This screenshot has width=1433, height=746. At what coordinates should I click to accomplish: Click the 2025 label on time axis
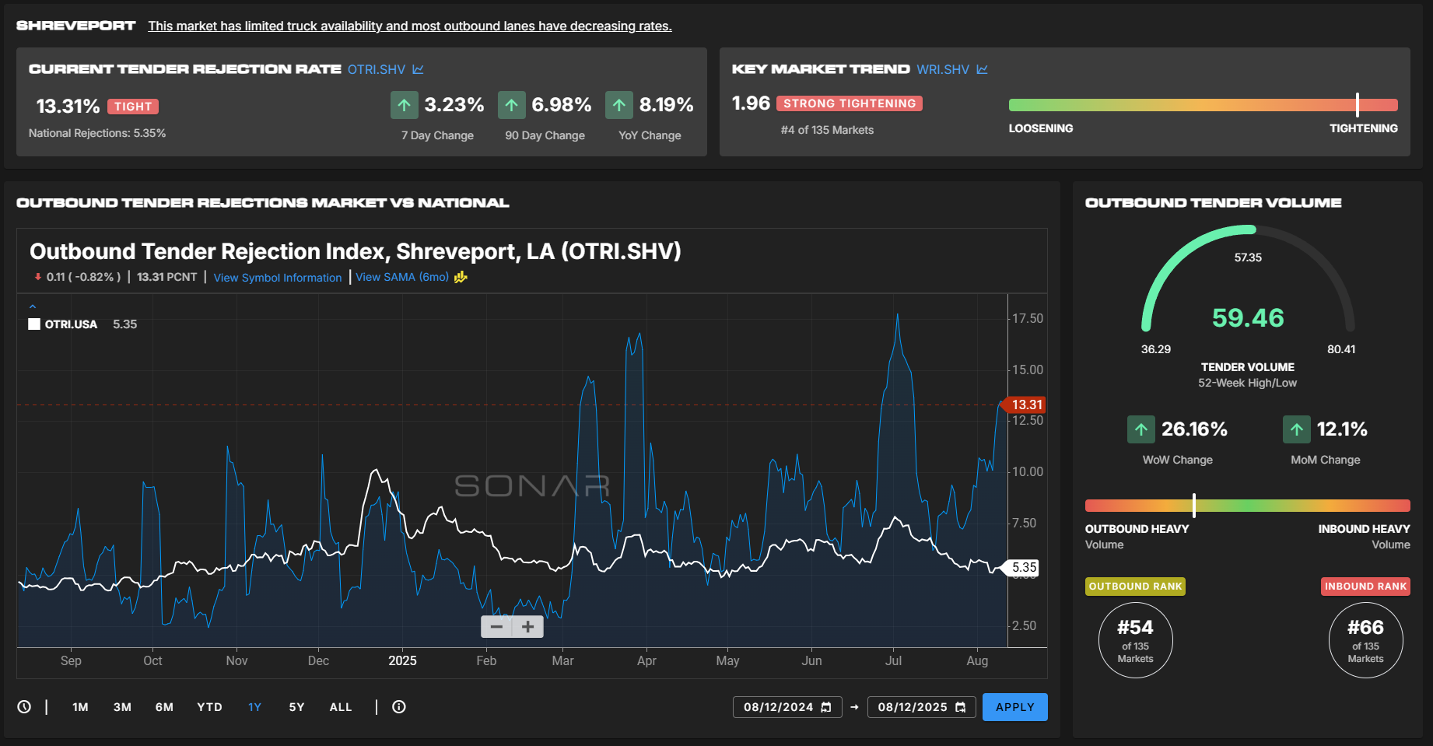402,661
